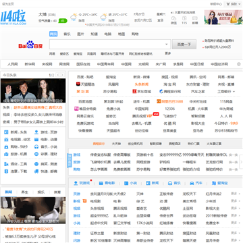
Task: Click the 切换 link beside city name
Action: (52, 15)
